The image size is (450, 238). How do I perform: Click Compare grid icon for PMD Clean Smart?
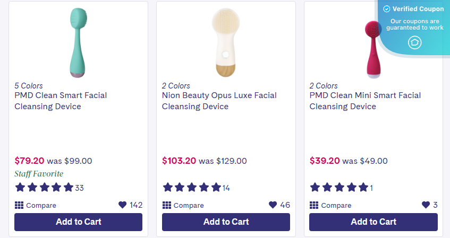coord(19,205)
